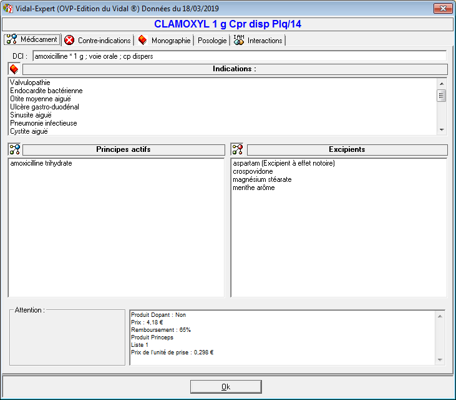The width and height of the screenshot is (456, 400).
Task: Click inside the DCI text field
Action: point(239,56)
